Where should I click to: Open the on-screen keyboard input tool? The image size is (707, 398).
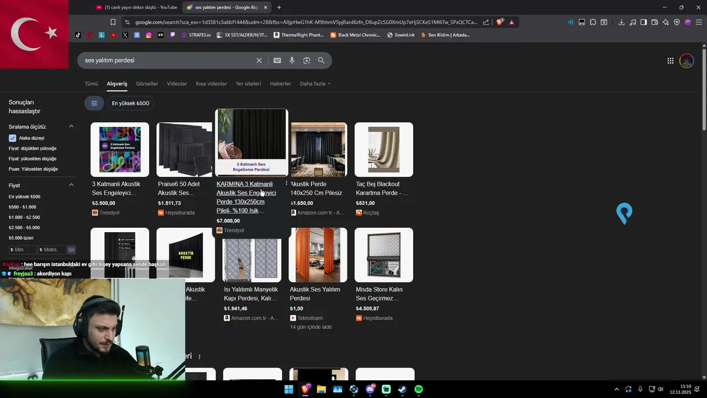(x=277, y=60)
